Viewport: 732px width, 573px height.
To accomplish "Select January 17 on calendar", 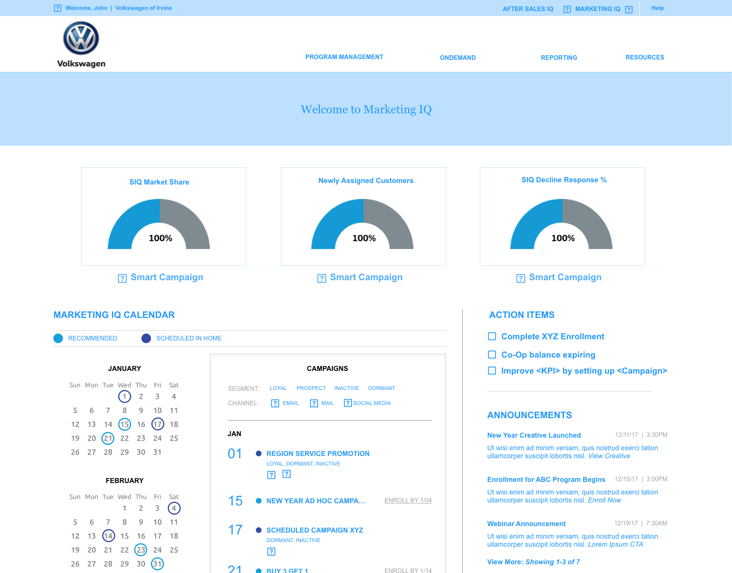I will pyautogui.click(x=157, y=424).
